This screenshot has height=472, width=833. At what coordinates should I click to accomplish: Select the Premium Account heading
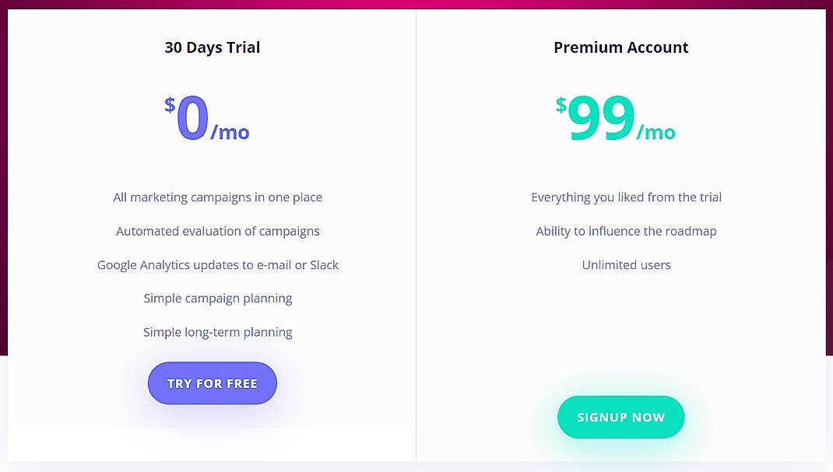(x=620, y=47)
